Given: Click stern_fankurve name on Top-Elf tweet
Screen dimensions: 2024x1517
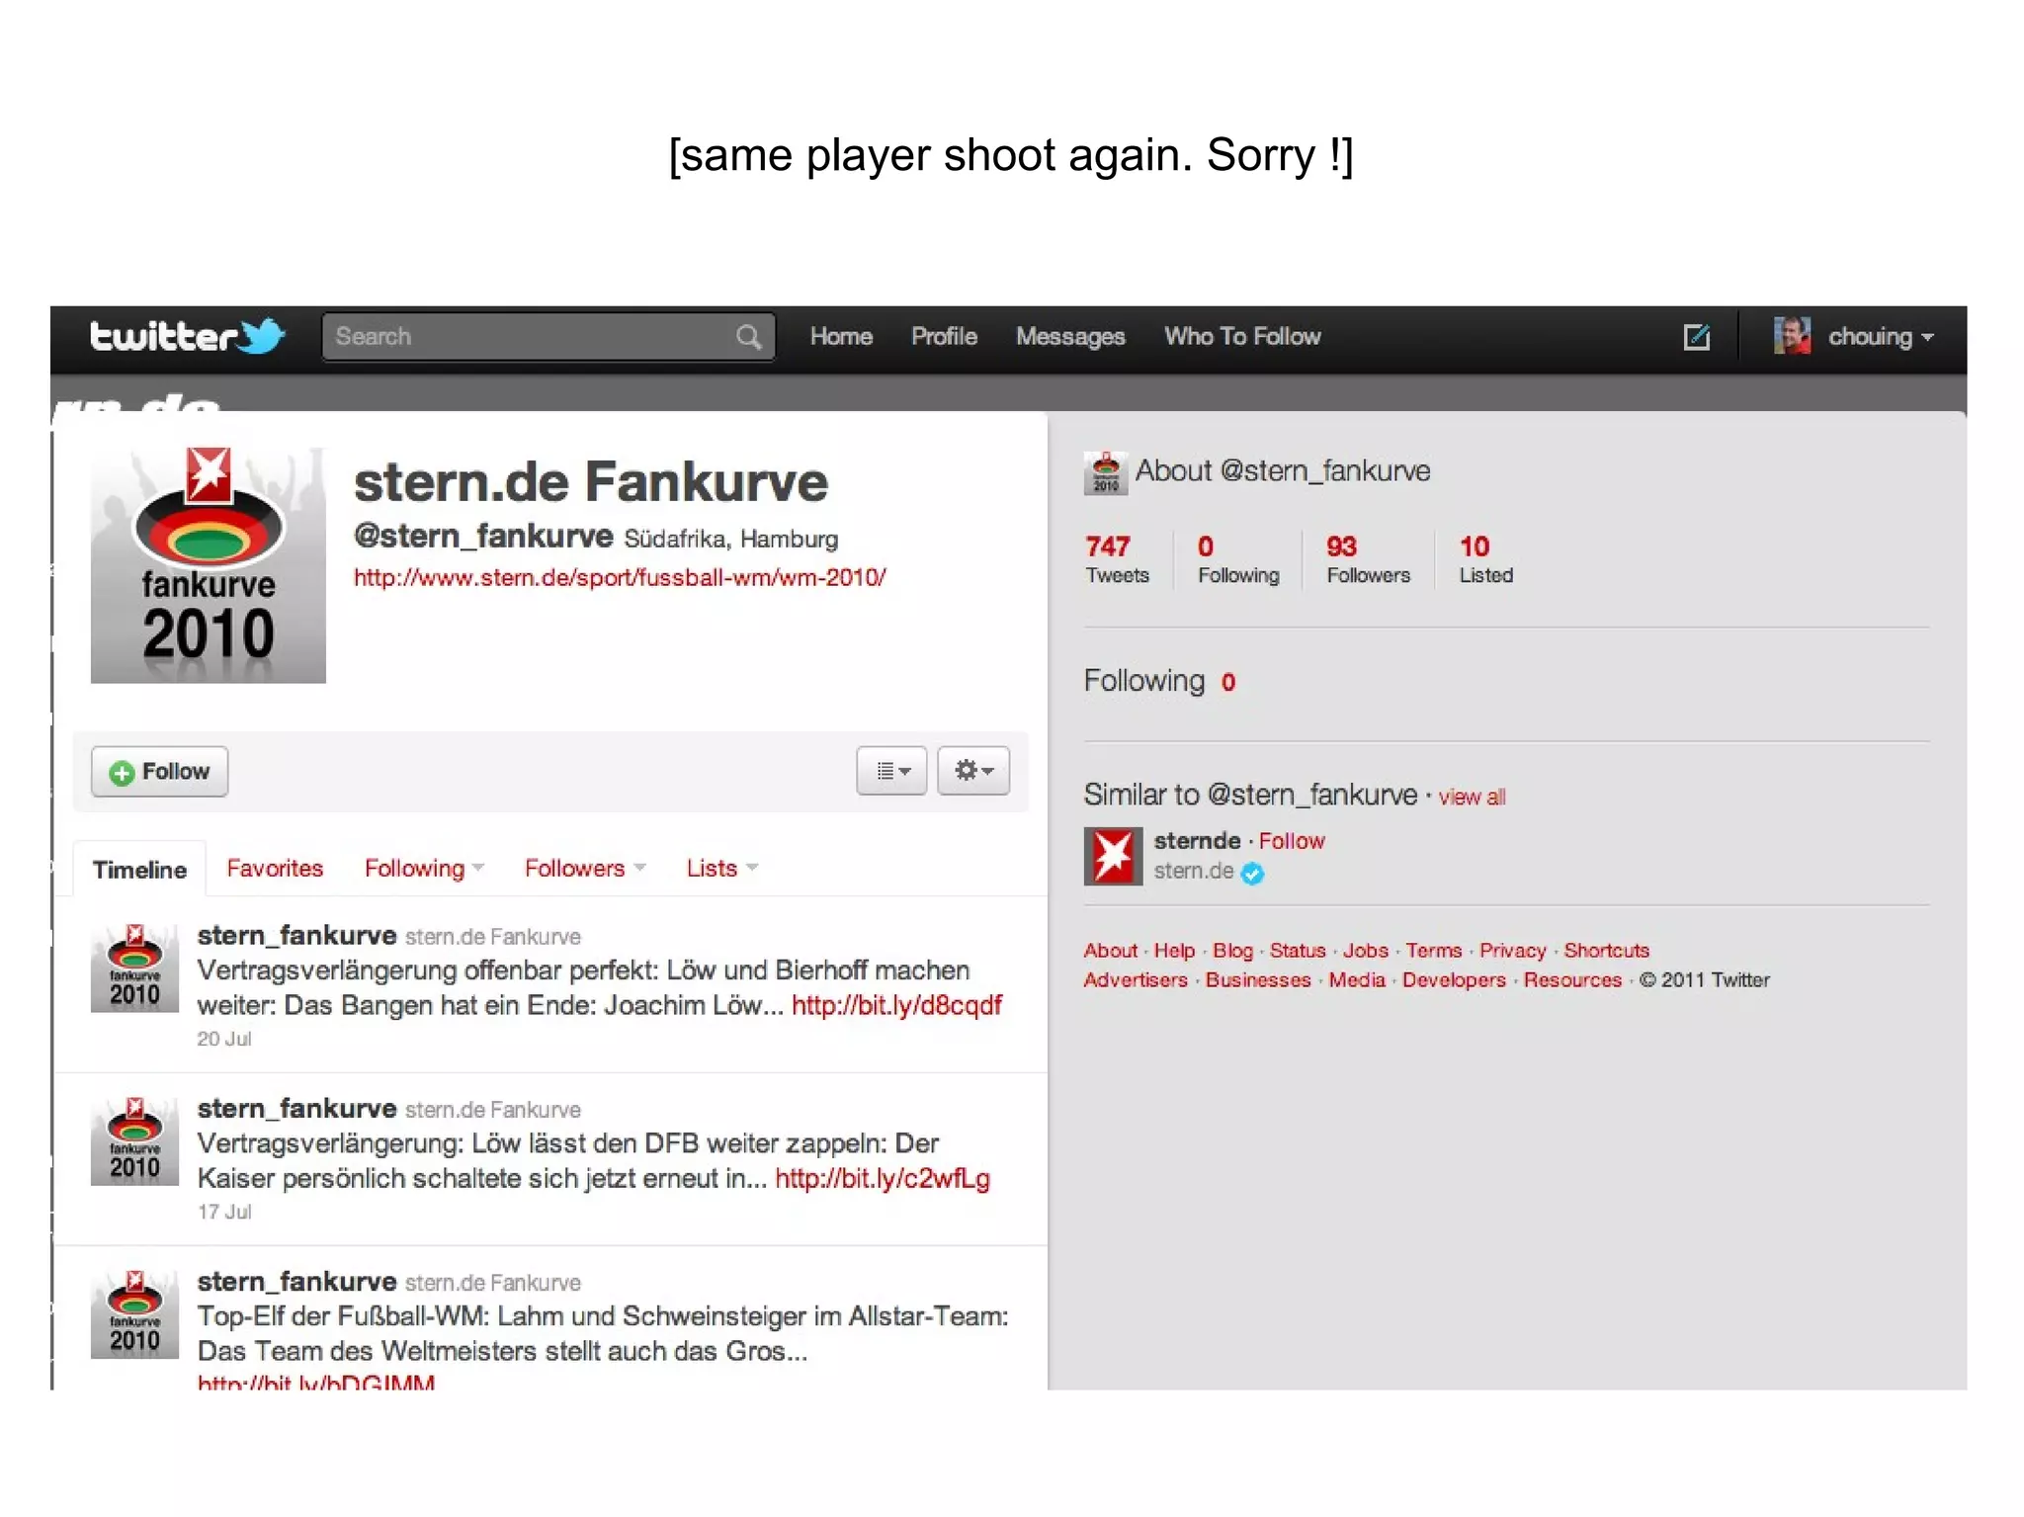Looking at the screenshot, I should [x=296, y=1282].
